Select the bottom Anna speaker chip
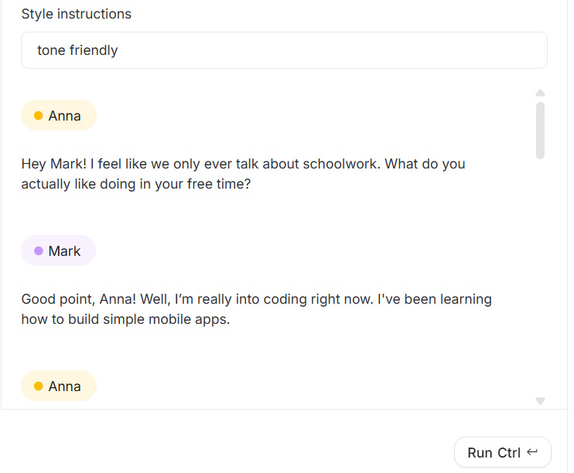This screenshot has width=574, height=473. point(59,386)
